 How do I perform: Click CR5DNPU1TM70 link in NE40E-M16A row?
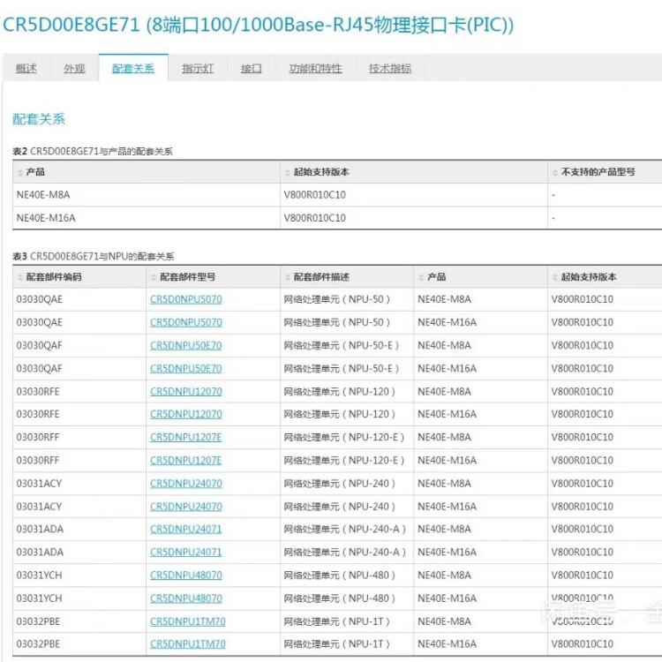click(187, 644)
